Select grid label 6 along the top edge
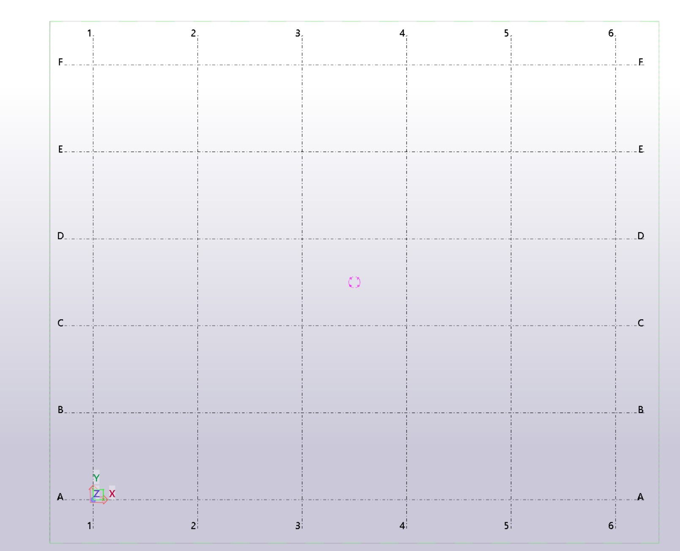This screenshot has width=680, height=551. (611, 33)
